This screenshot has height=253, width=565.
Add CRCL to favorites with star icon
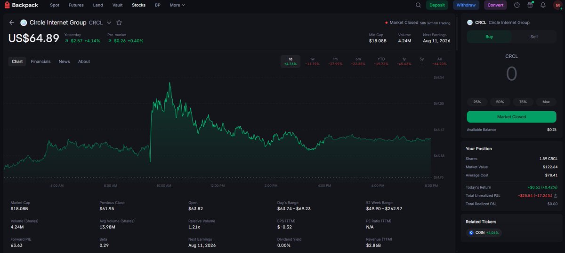(x=119, y=23)
